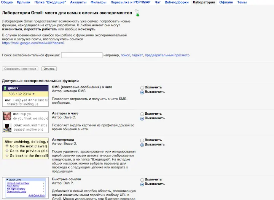Select Выключить for Автопереход
274x200 pixels.
[x=142, y=145]
